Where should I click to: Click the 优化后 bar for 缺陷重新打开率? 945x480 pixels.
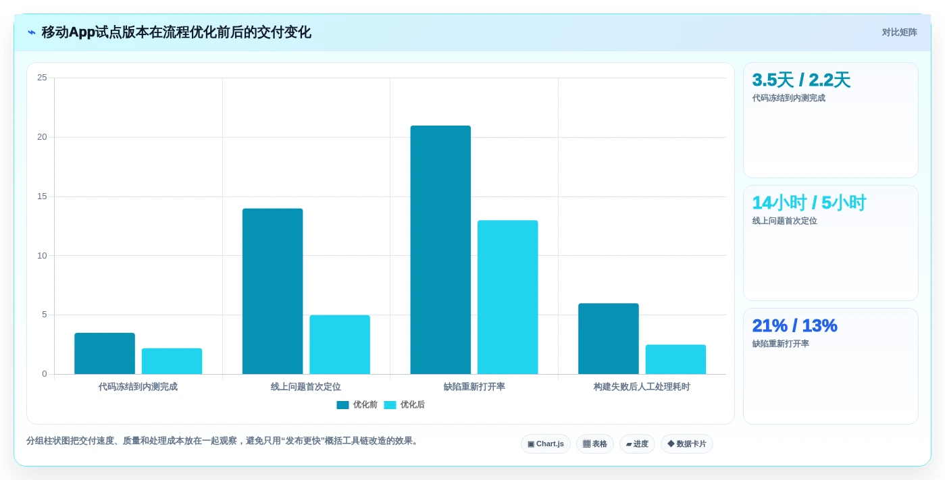pyautogui.click(x=507, y=297)
